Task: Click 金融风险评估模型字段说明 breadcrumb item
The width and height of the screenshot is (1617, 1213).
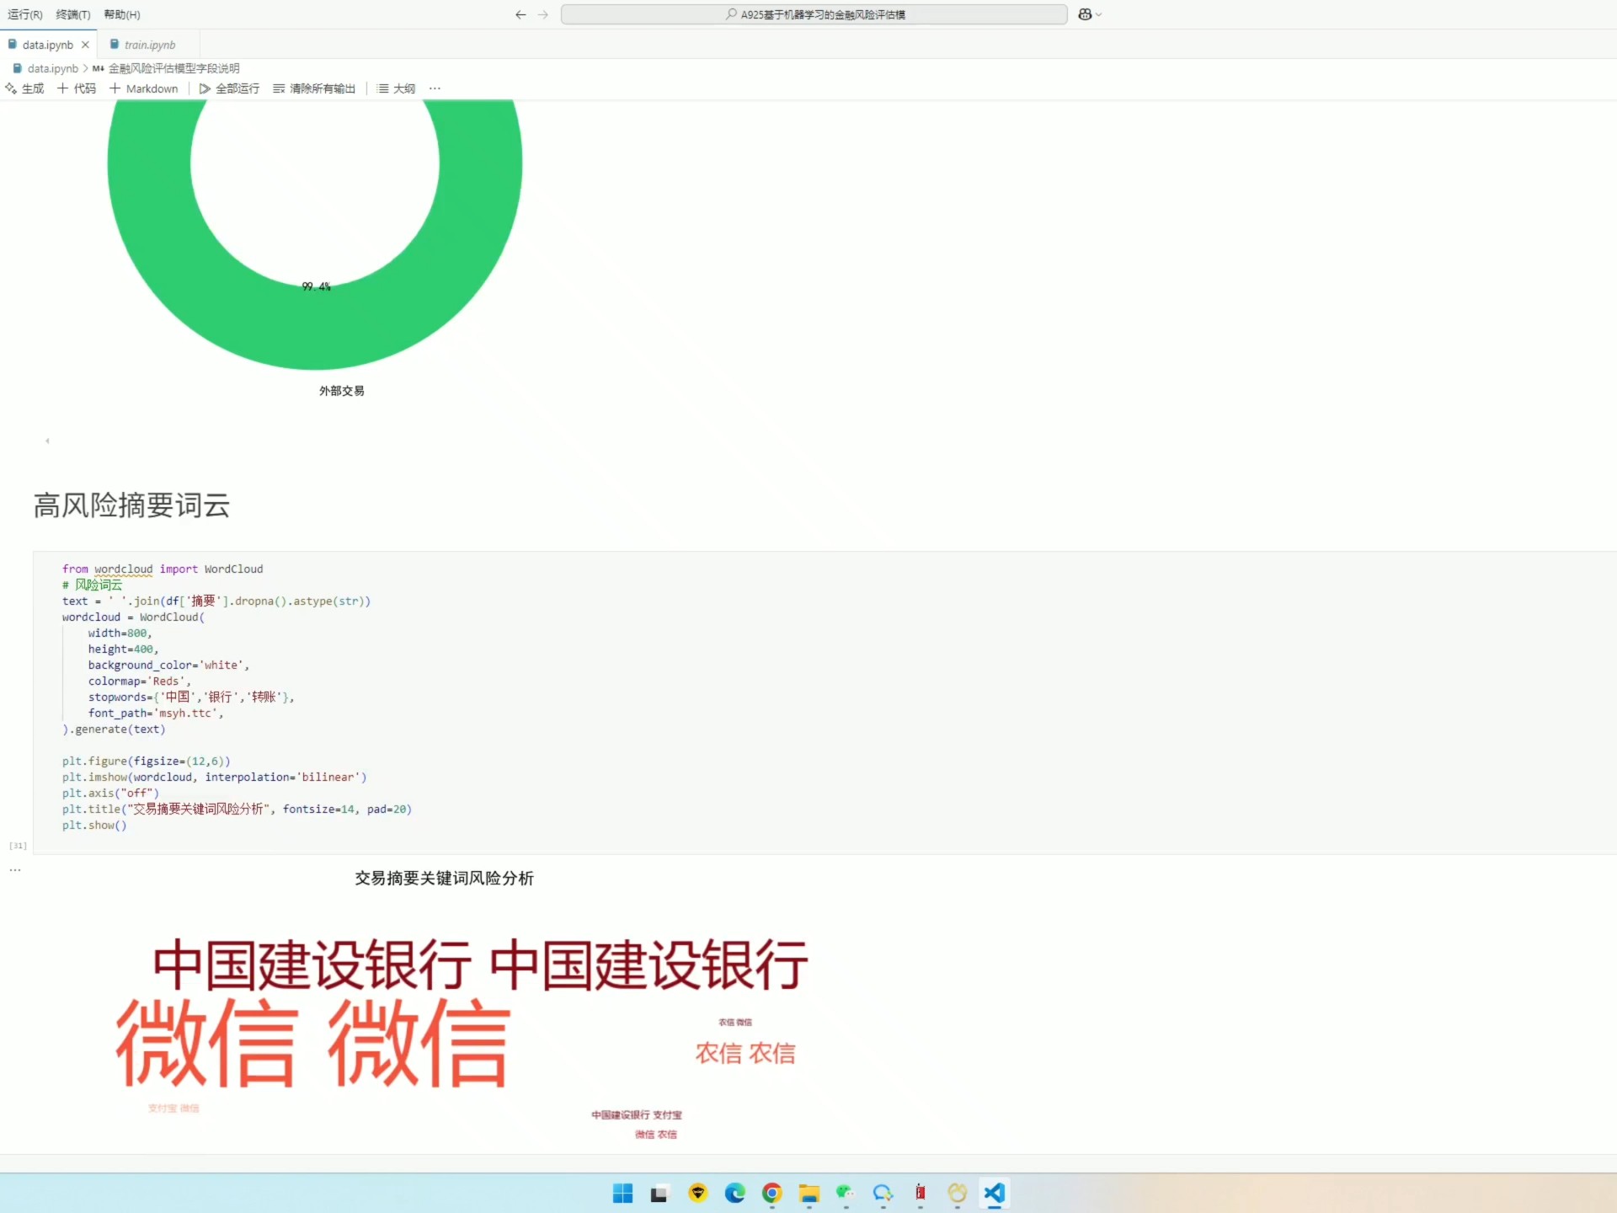Action: coord(173,68)
